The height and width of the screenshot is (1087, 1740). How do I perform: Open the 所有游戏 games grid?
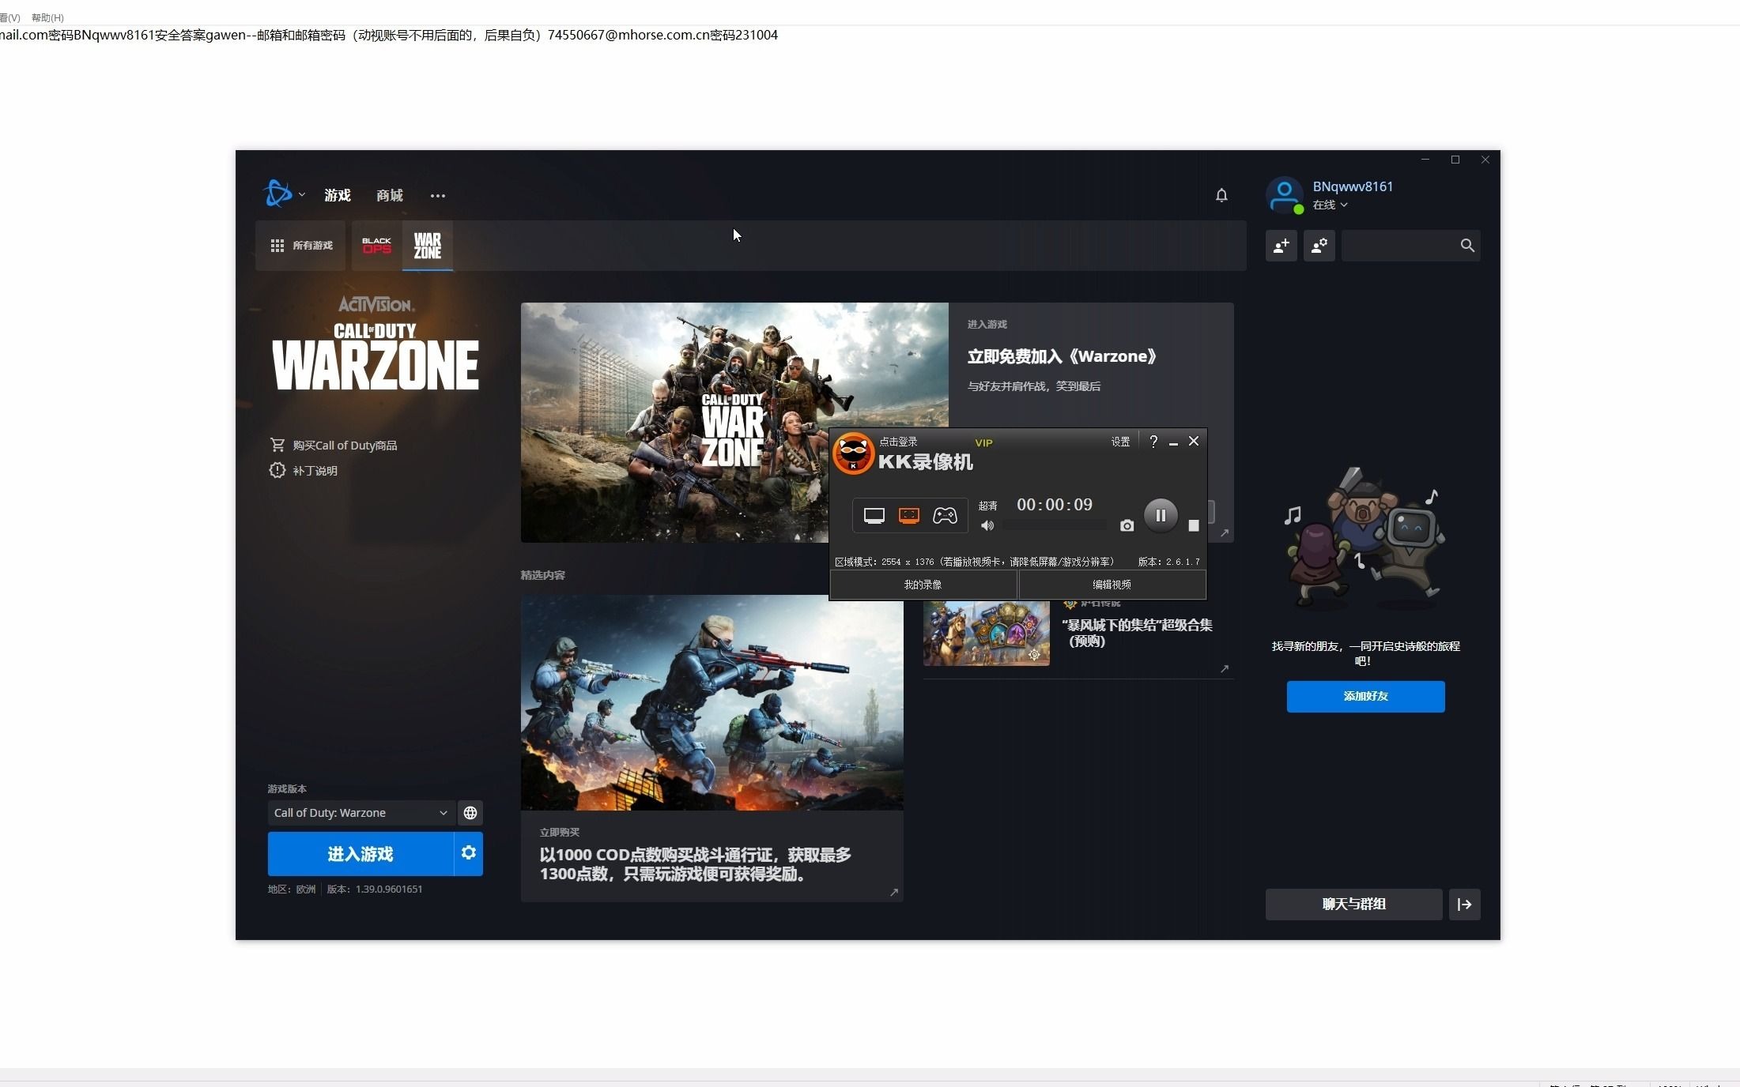tap(301, 246)
